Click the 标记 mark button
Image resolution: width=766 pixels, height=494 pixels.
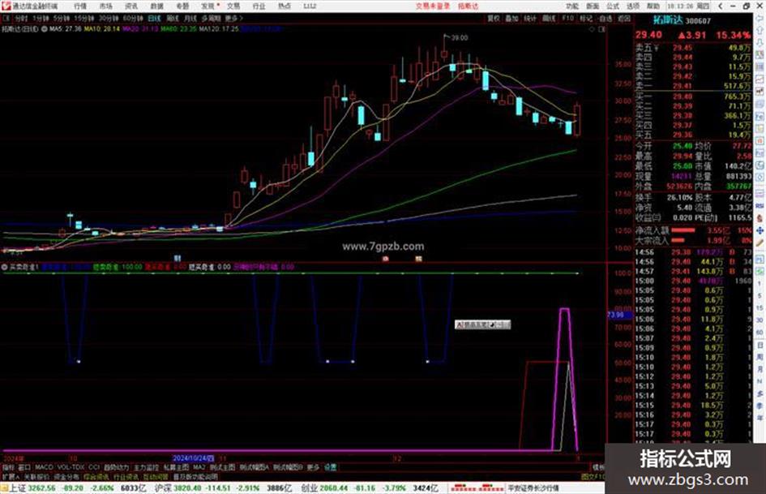pos(586,18)
